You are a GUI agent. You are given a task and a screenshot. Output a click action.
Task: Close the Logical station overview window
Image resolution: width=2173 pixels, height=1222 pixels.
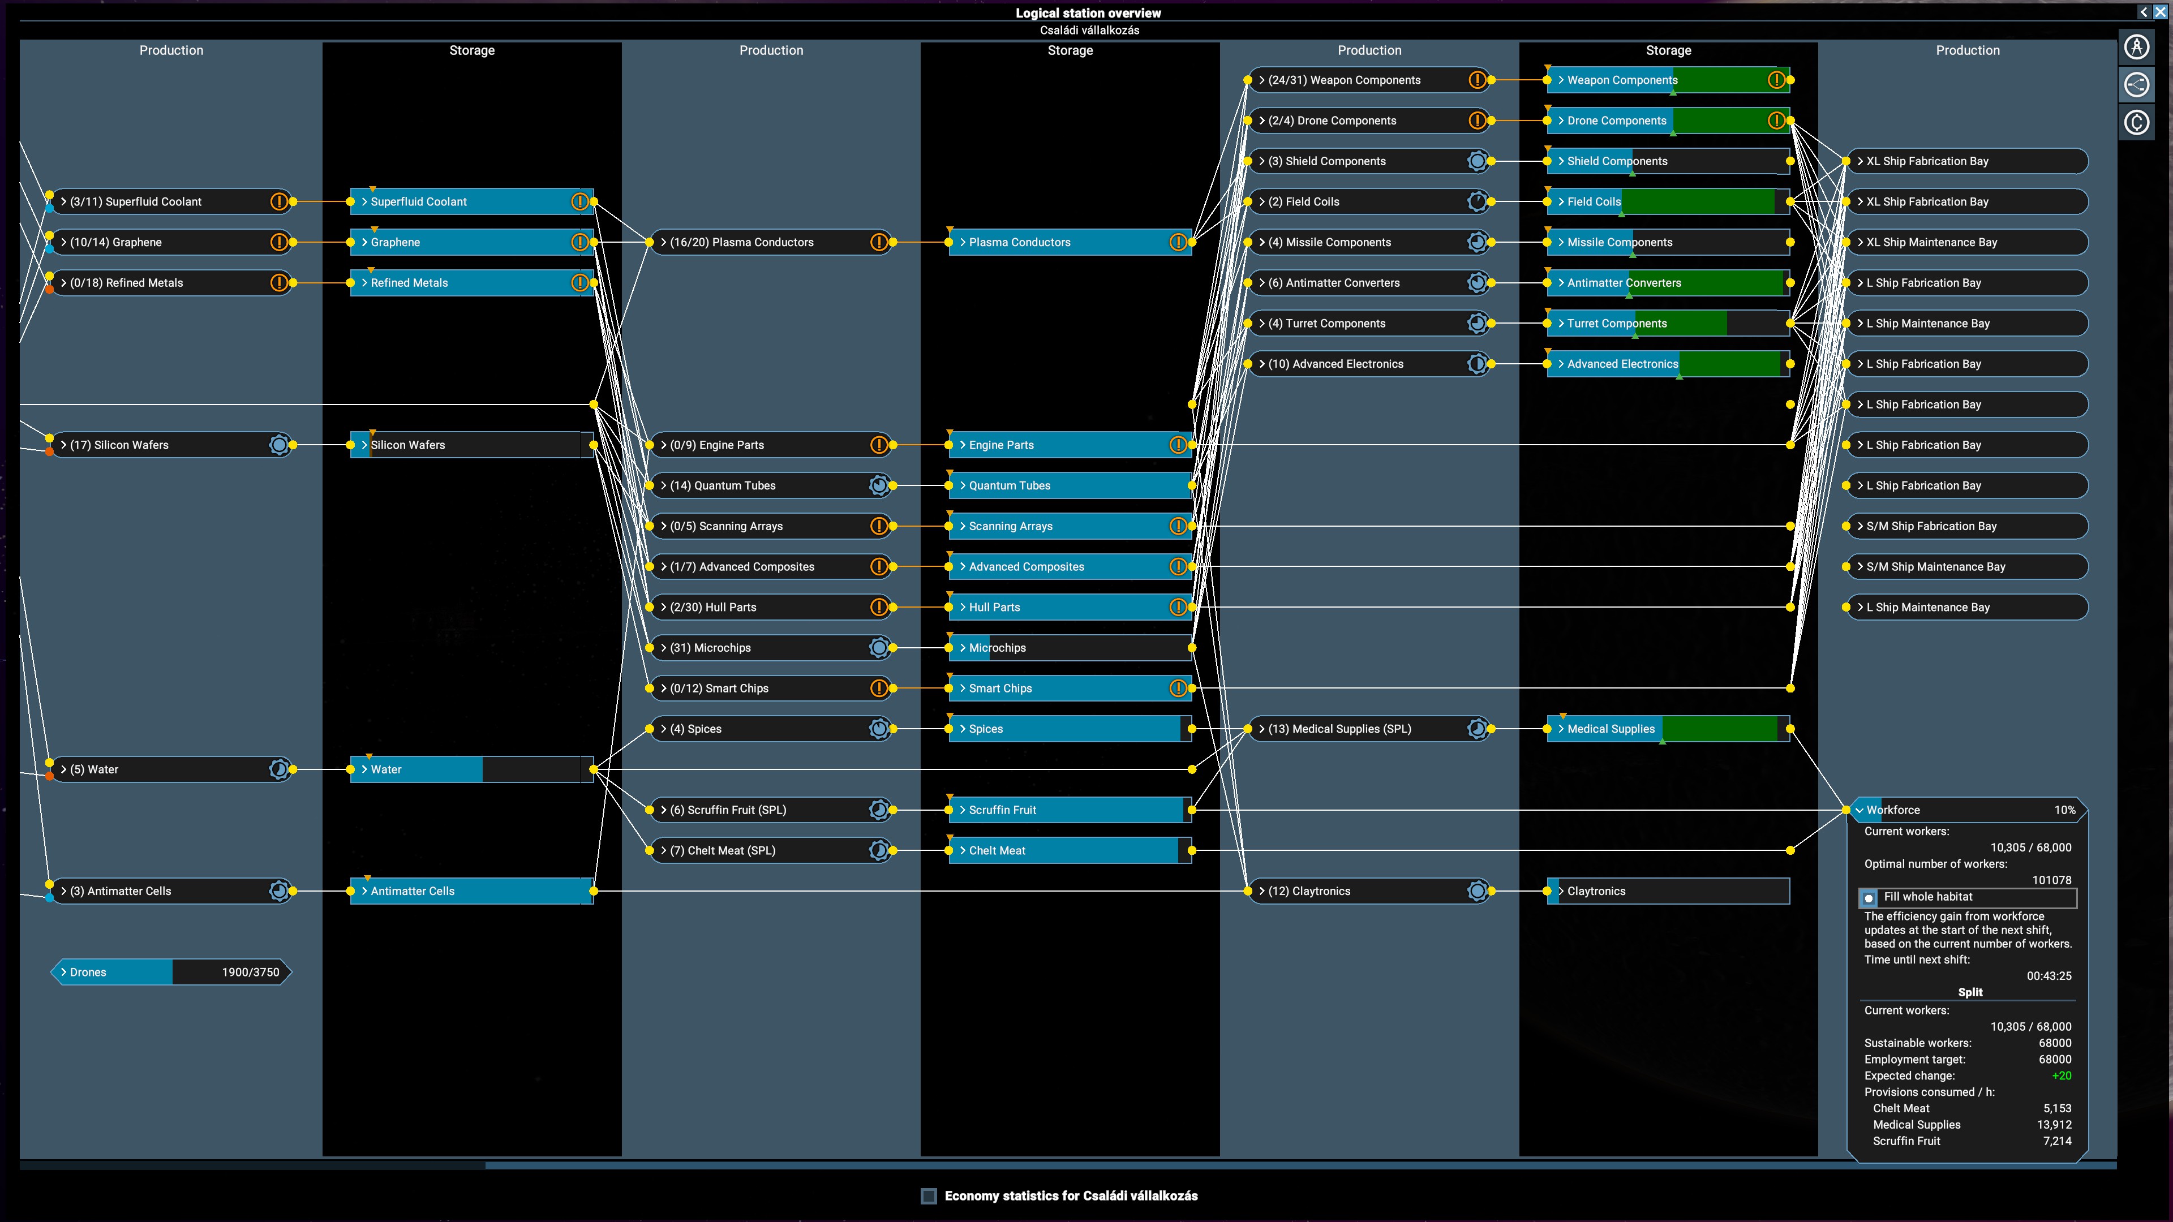[x=2161, y=12]
